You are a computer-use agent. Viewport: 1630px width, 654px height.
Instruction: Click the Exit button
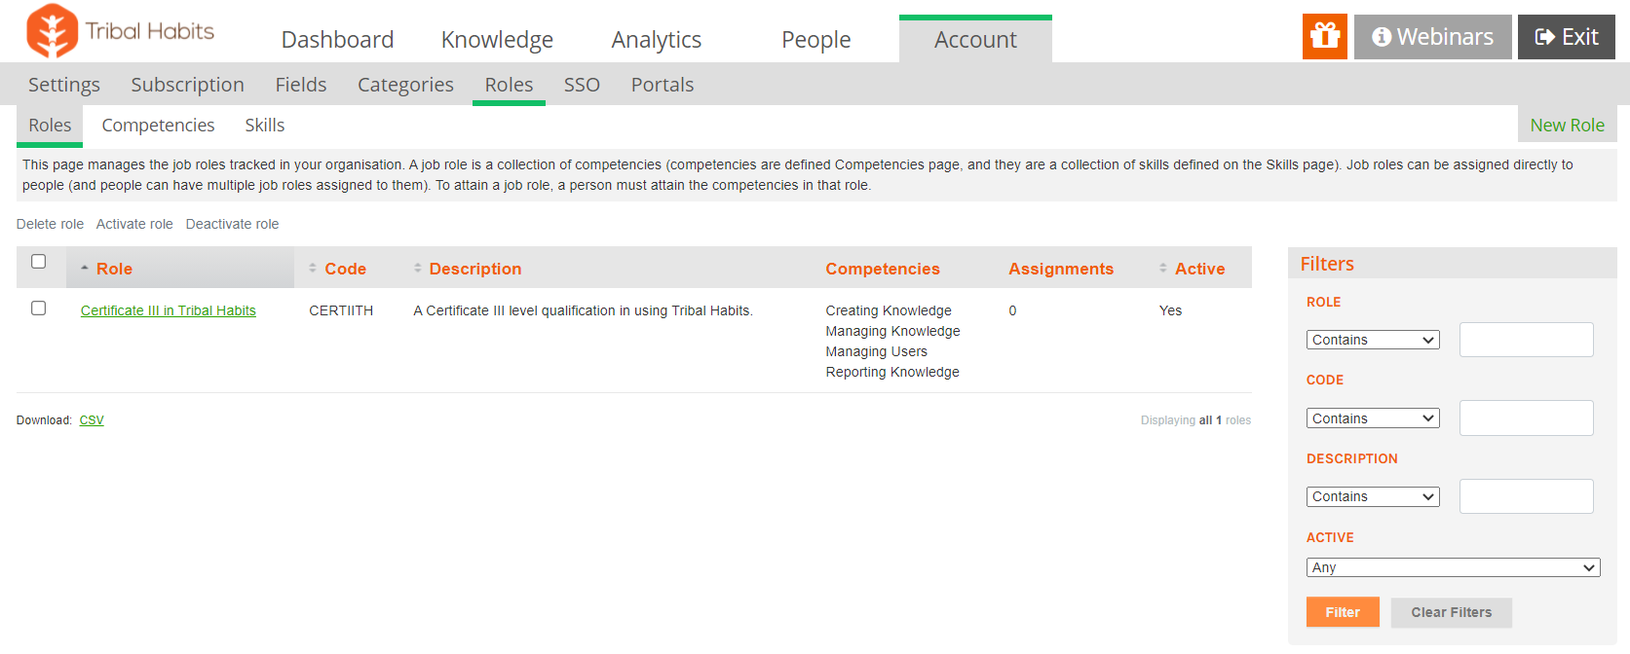1566,37
